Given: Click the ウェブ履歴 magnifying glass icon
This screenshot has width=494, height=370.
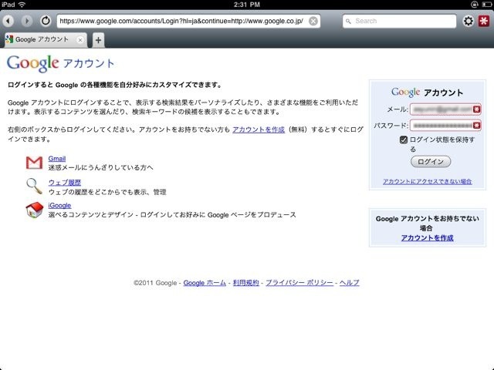Looking at the screenshot, I should 34,187.
